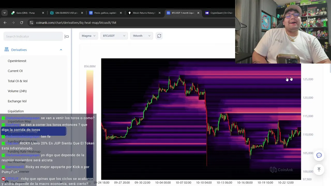
Task: Click the 10-13 06:00 time axis label
Action: pos(224,183)
